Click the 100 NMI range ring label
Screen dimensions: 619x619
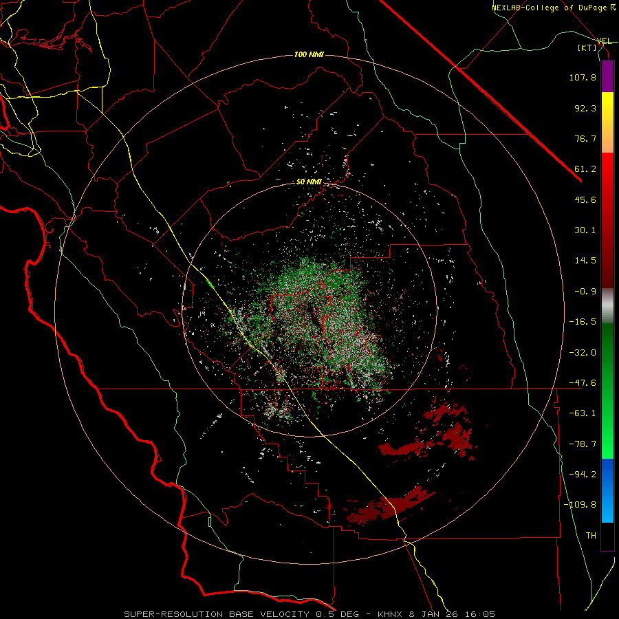(x=309, y=54)
